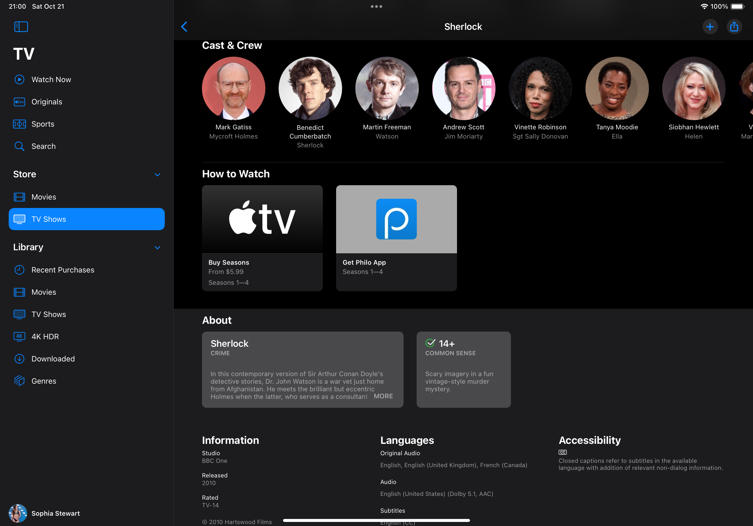
Task: Click the Store Movies film icon
Action: (19, 197)
